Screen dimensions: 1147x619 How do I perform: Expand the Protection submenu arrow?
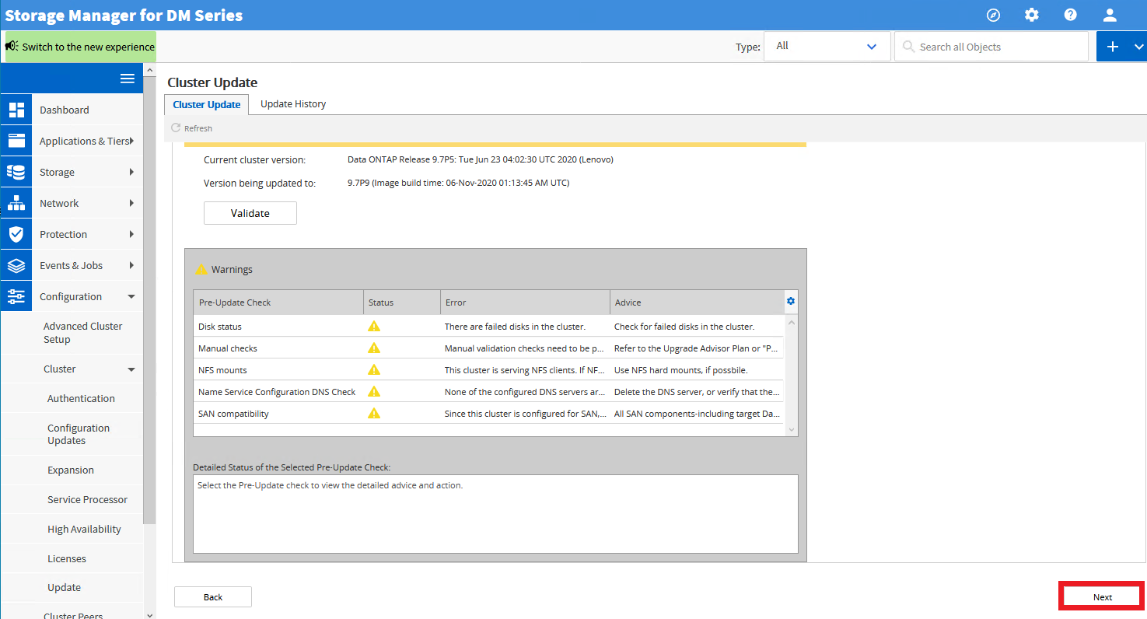point(131,234)
